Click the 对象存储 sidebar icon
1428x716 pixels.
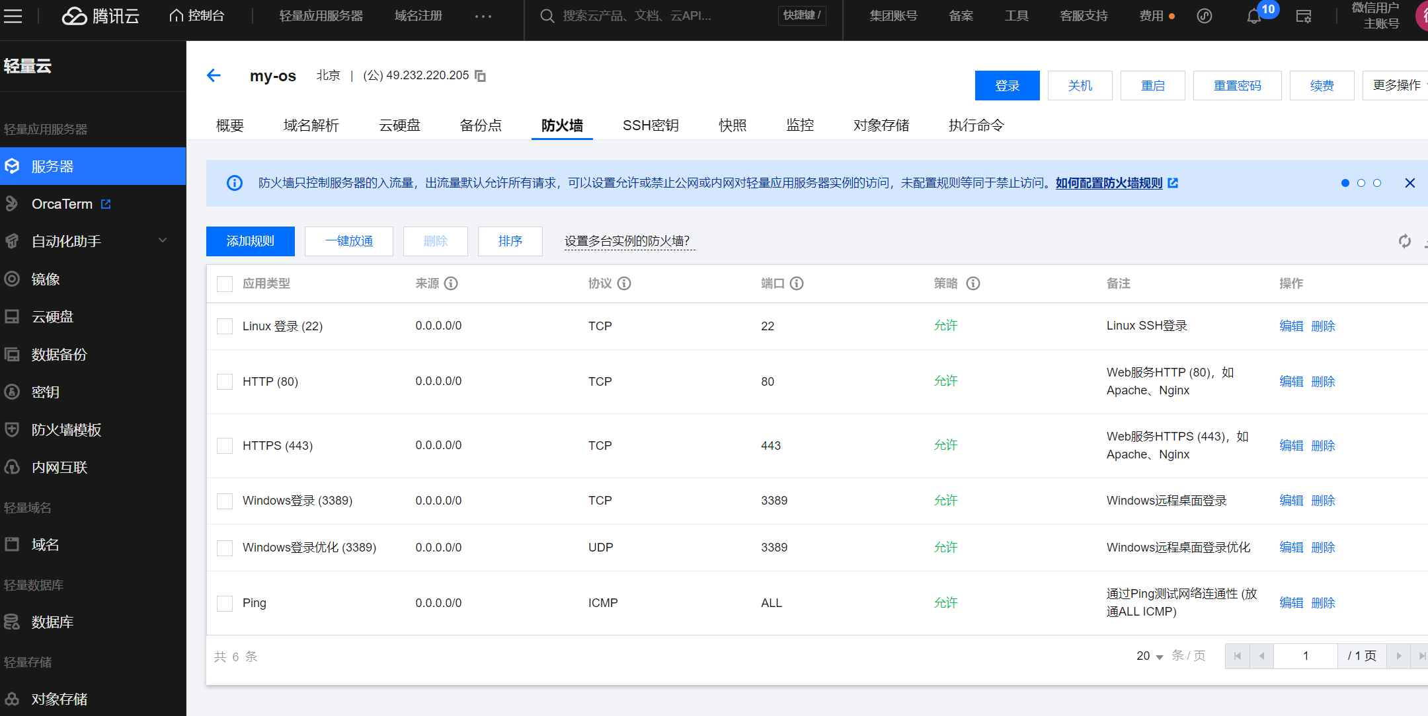click(x=12, y=699)
